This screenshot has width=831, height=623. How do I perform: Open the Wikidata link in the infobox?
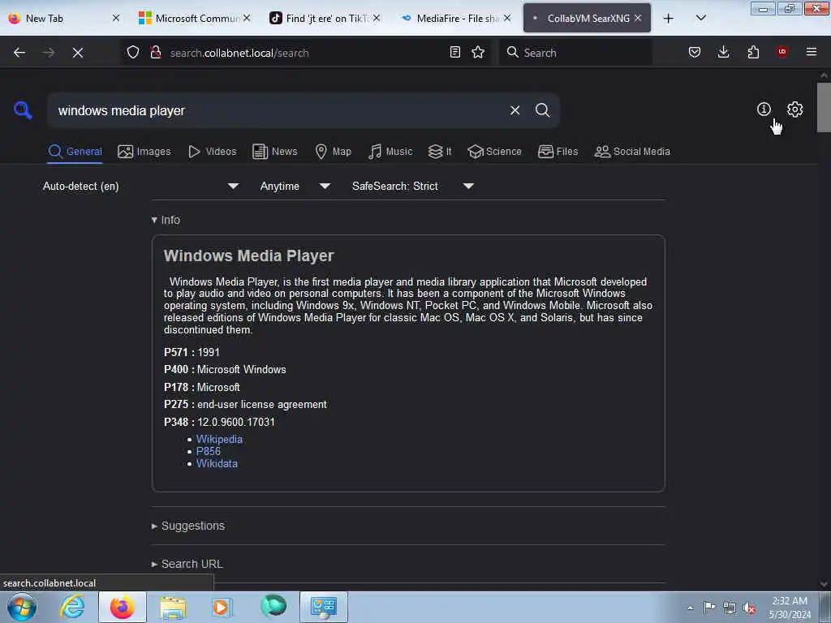coord(217,463)
